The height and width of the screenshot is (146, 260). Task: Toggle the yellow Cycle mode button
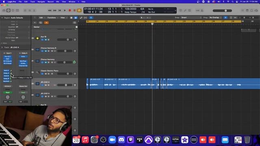(x=79, y=11)
